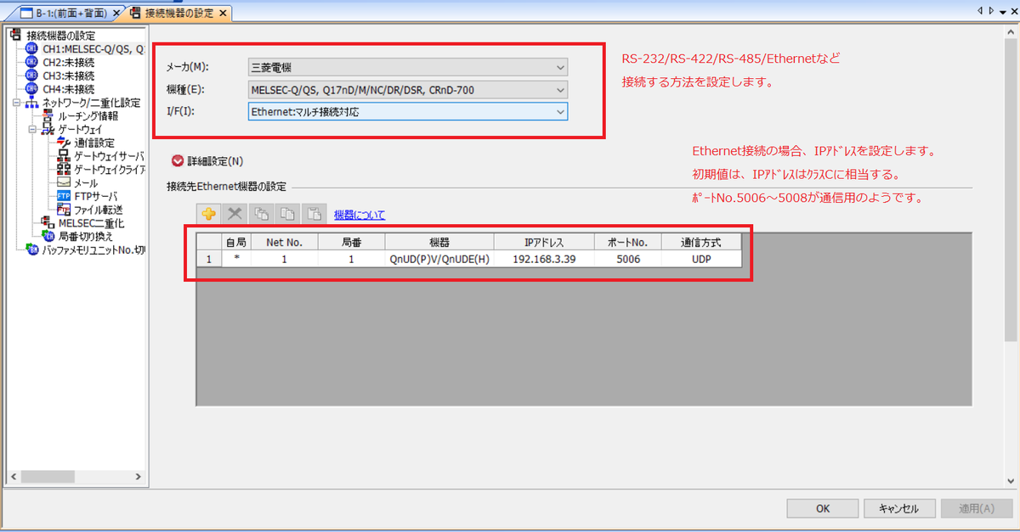Add a new Ethernet device row

(208, 215)
